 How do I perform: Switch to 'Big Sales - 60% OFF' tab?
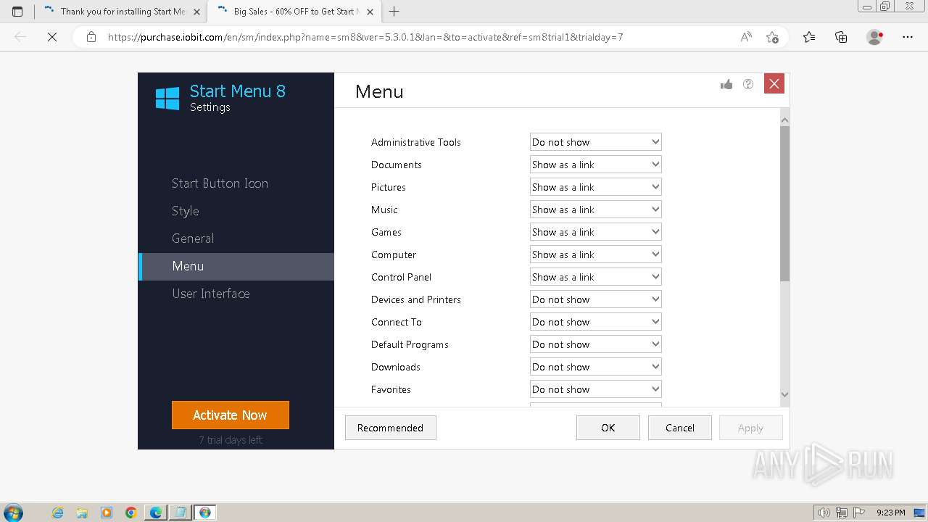coord(294,12)
